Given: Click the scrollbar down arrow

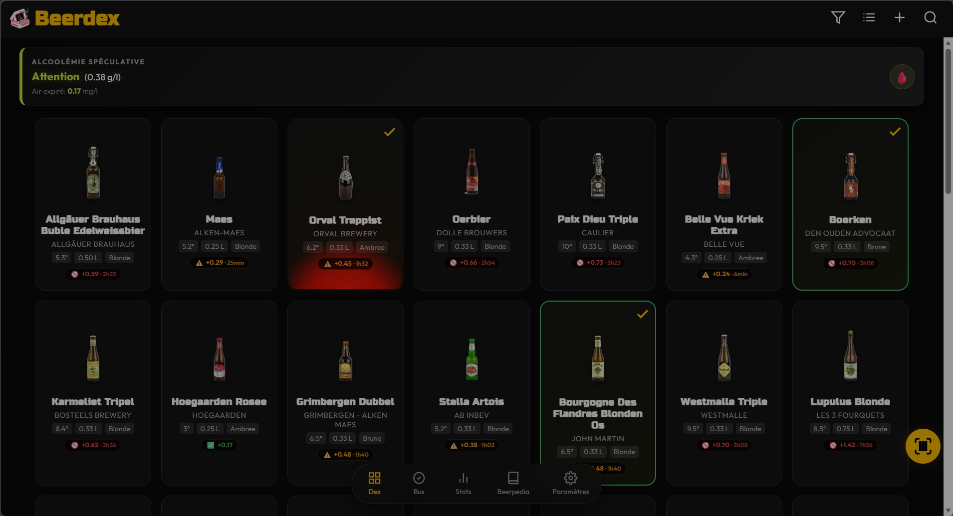Looking at the screenshot, I should coord(948,511).
